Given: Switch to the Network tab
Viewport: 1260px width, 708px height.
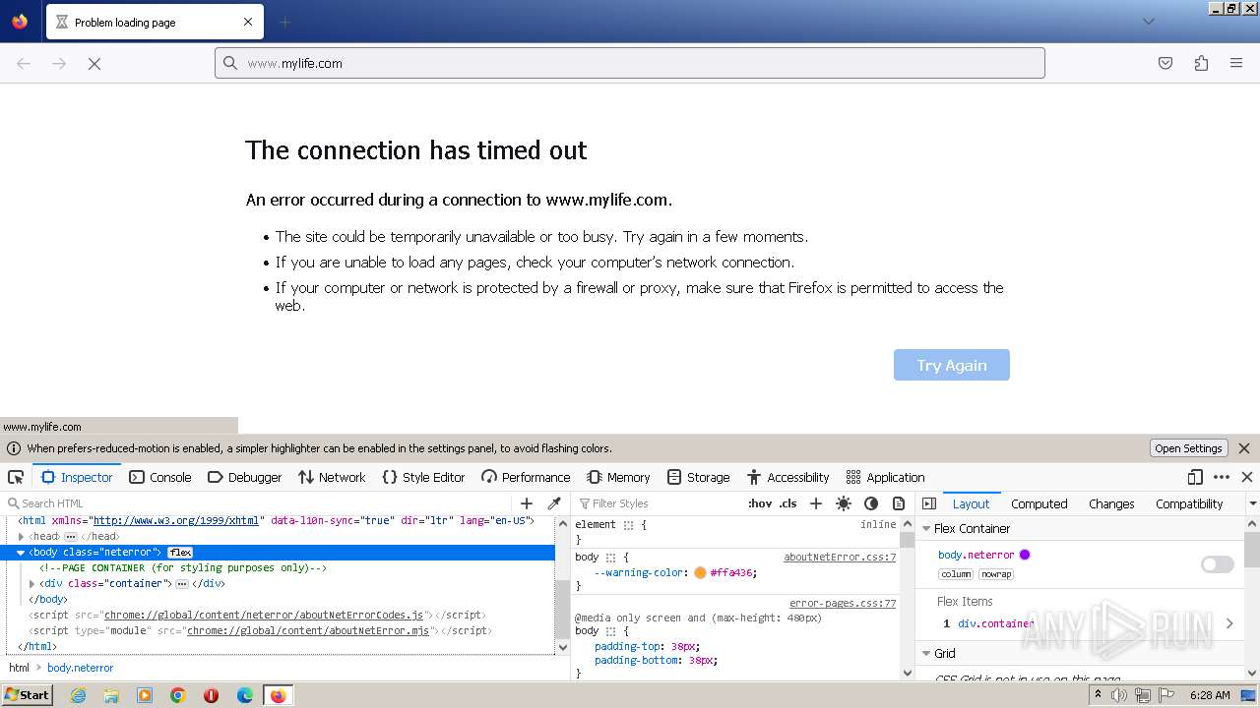Looking at the screenshot, I should (332, 477).
